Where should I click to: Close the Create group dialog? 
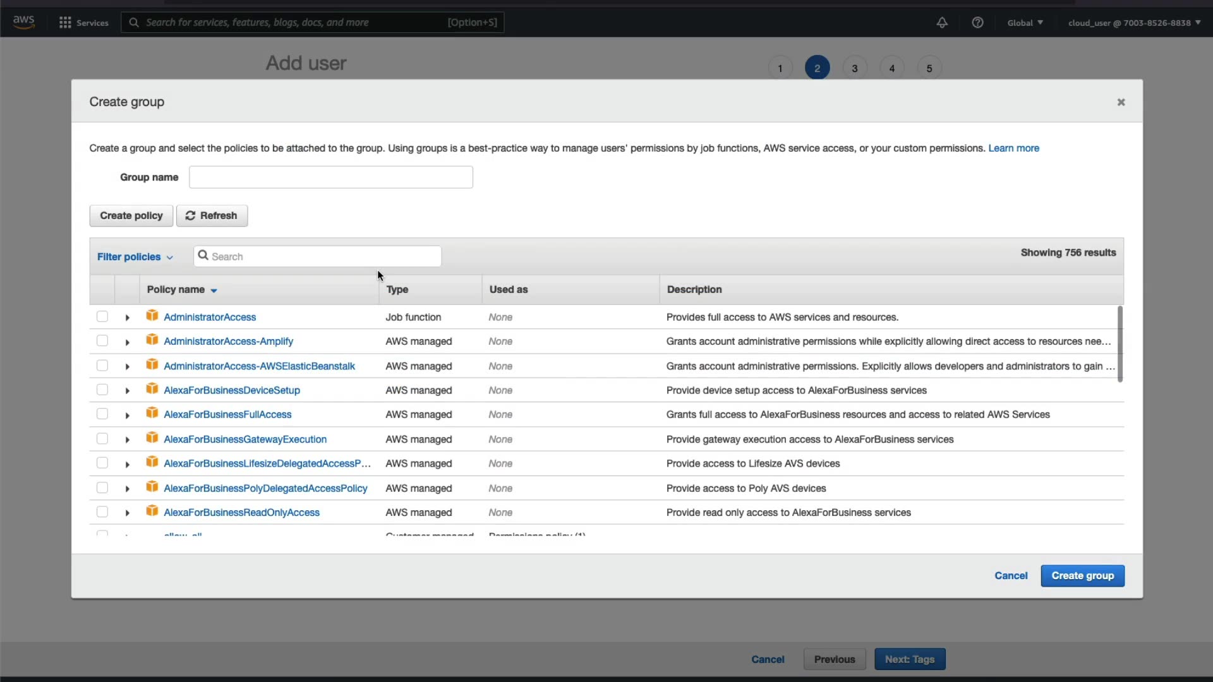[x=1121, y=102]
